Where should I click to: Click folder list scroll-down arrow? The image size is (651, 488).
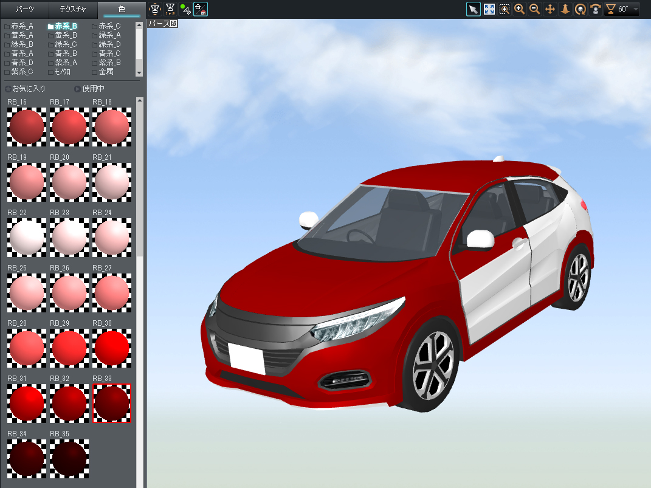(x=139, y=73)
